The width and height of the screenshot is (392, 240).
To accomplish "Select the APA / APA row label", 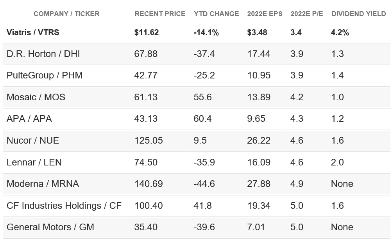I will 29,119.
